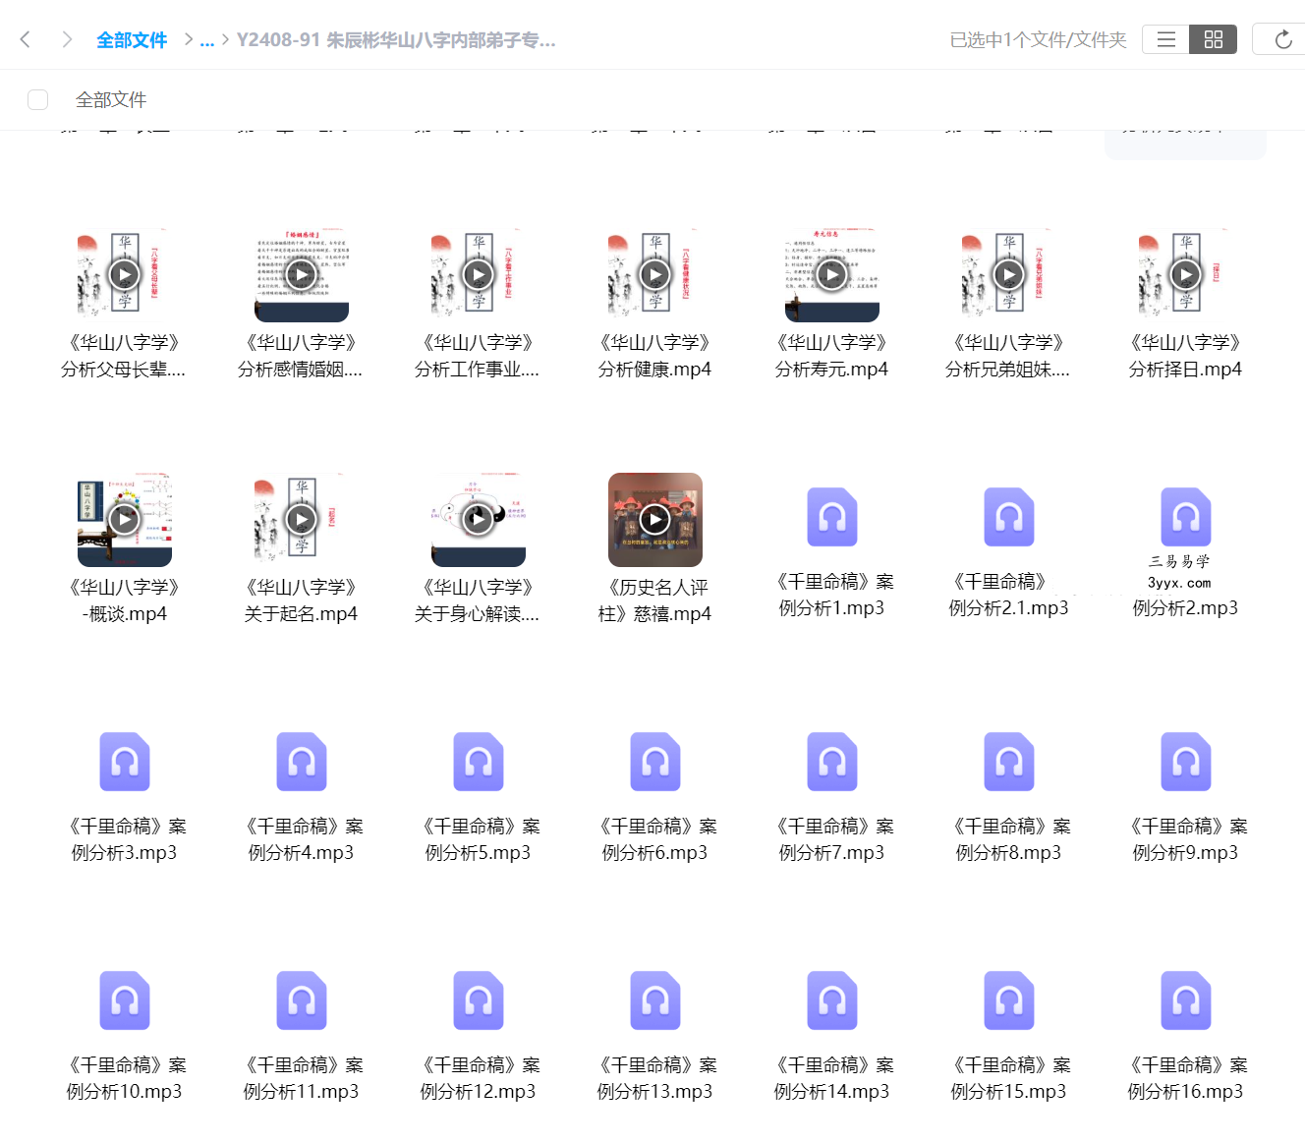Open audio icon 案例分析16.mp3
Image resolution: width=1305 pixels, height=1143 pixels.
1186,1000
